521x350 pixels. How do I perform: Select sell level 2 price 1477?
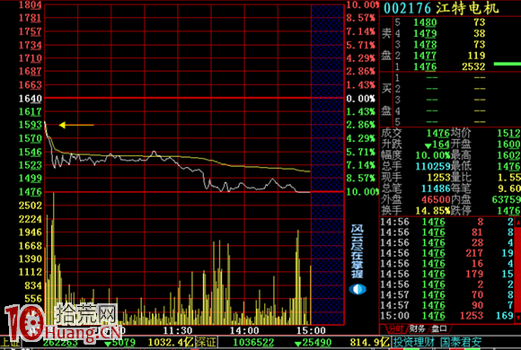425,56
